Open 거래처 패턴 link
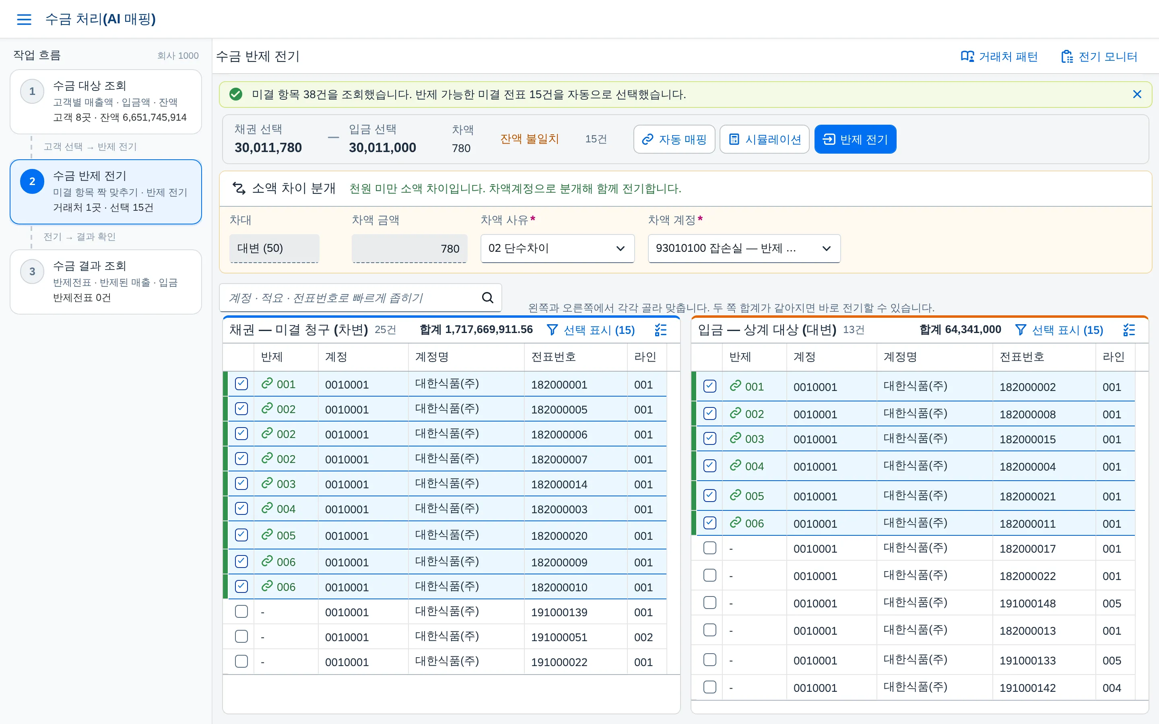This screenshot has width=1159, height=724. pos(999,56)
